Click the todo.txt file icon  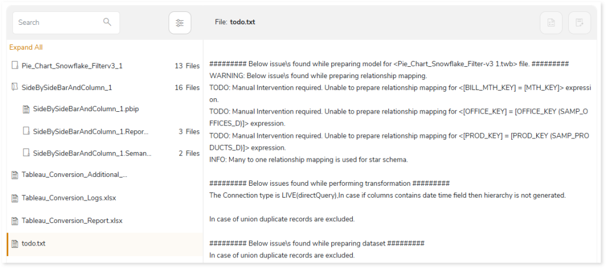15,244
